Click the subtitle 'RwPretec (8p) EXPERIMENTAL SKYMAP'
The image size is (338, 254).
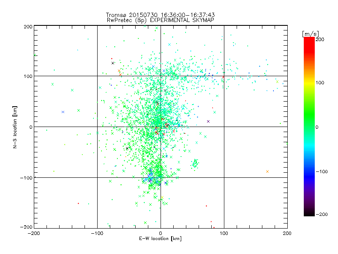click(161, 20)
